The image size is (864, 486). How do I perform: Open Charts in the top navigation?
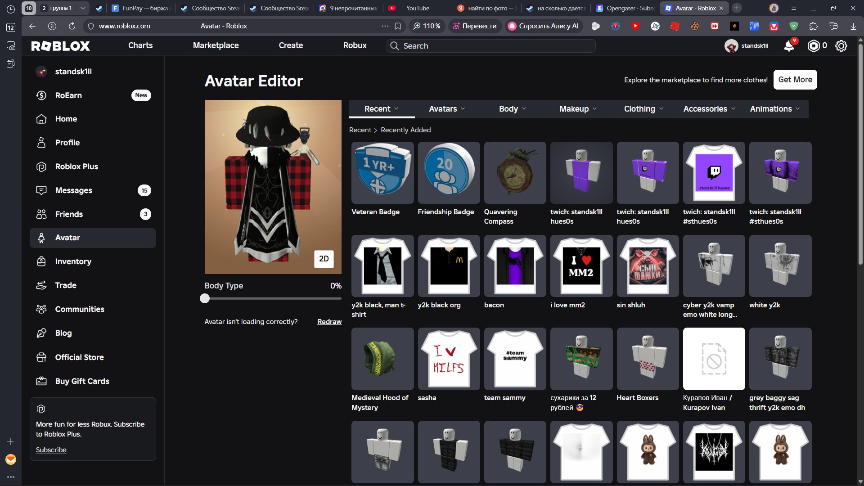(x=140, y=45)
